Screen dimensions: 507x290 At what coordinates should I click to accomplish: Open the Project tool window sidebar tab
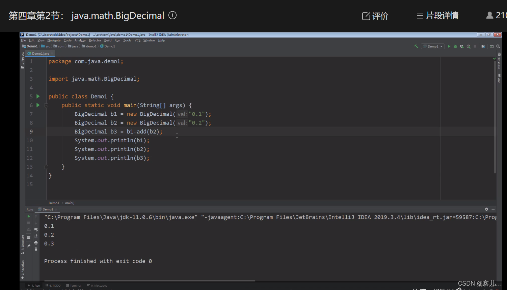[22, 60]
